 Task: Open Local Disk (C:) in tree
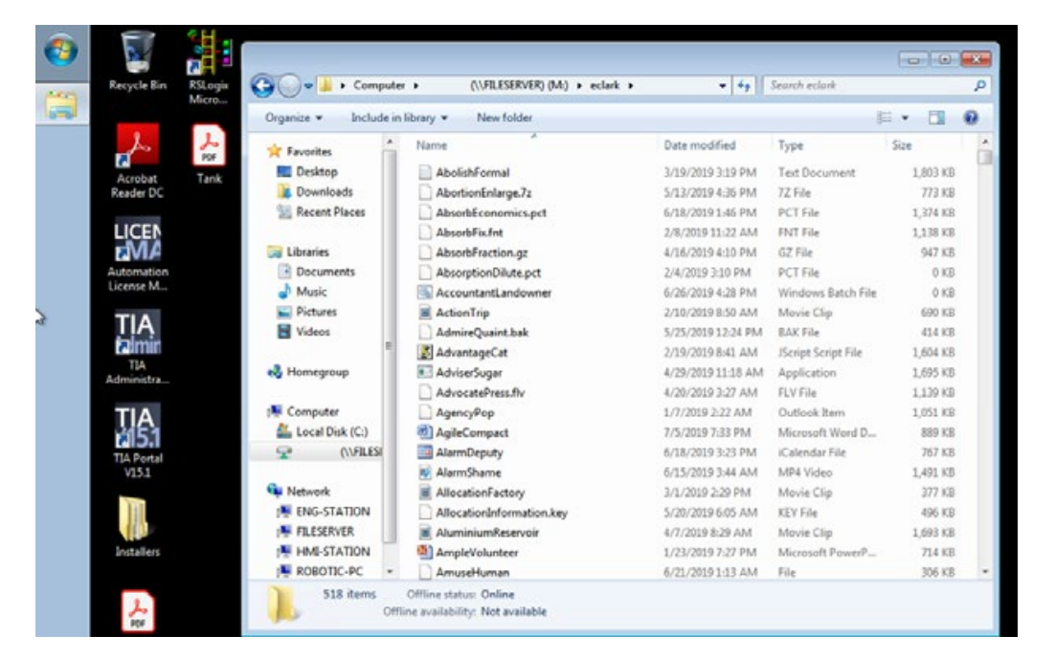pyautogui.click(x=323, y=431)
